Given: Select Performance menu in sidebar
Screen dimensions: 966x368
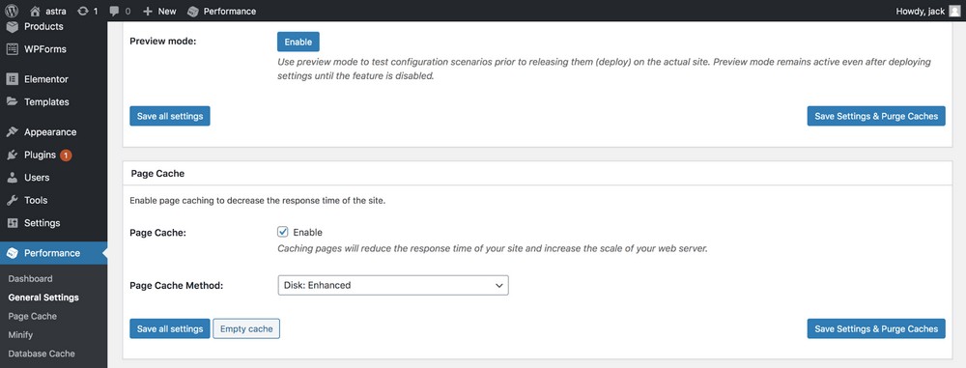Looking at the screenshot, I should 53,253.
